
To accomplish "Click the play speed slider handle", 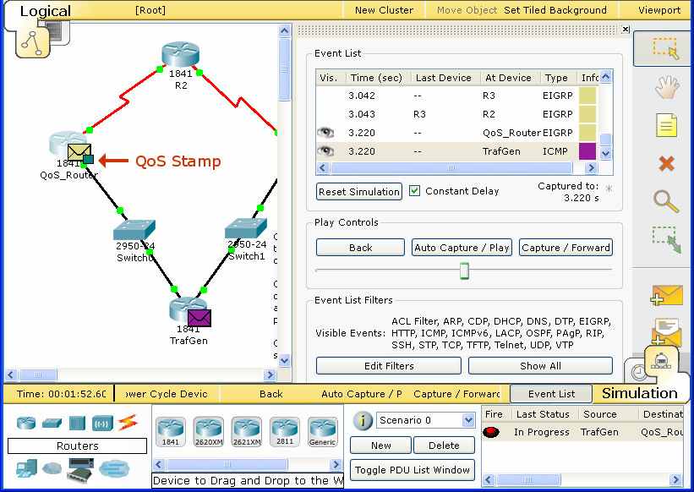I will pos(464,270).
